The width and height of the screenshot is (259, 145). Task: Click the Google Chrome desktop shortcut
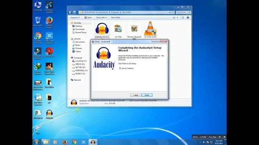(38, 38)
